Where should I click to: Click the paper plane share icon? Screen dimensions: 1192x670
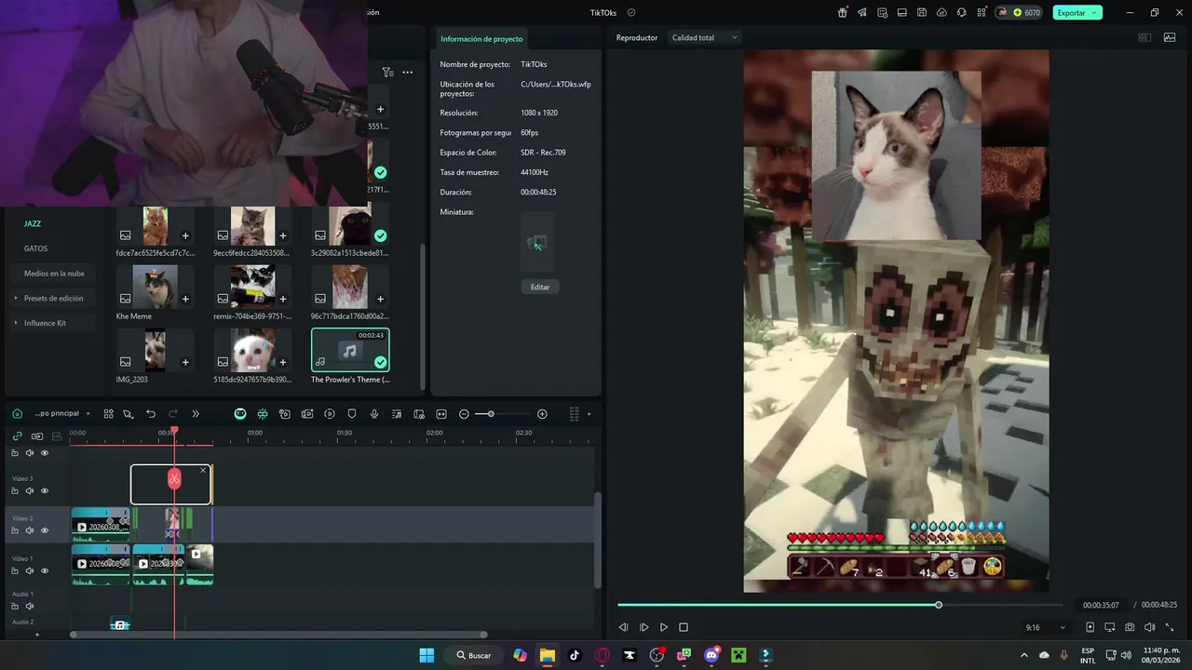(862, 12)
